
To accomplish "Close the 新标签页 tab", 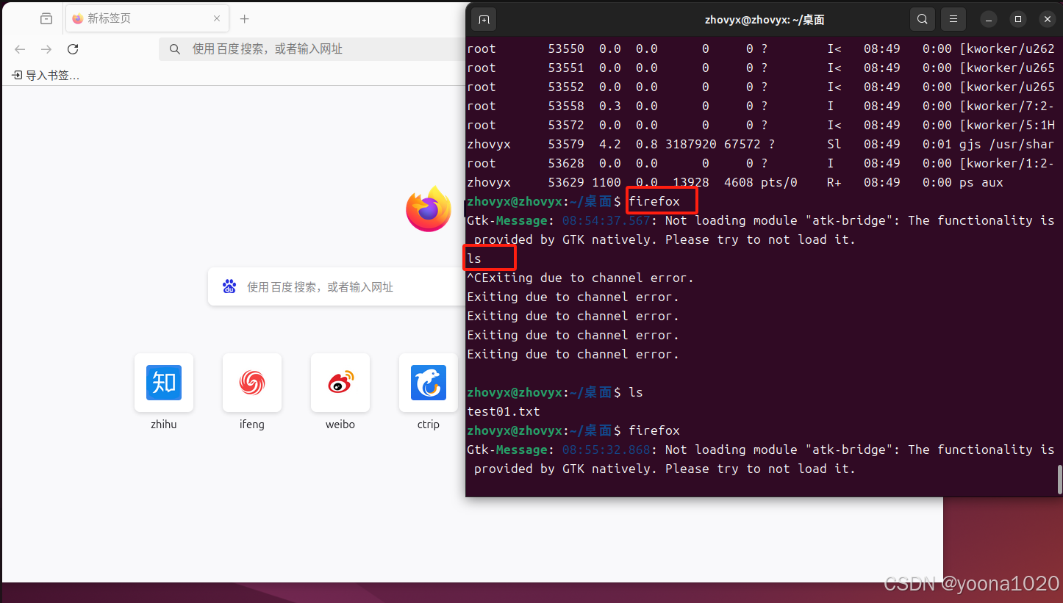I will 217,19.
